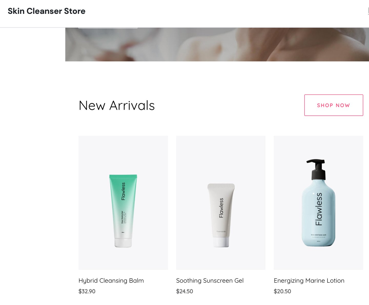Click 'Flawless' text on the blue bottle
Image resolution: width=369 pixels, height=305 pixels.
(x=318, y=209)
